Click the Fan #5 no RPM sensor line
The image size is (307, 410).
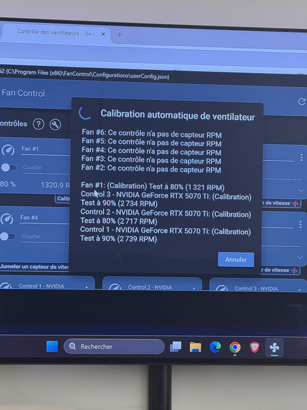(152, 142)
